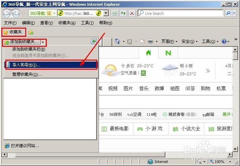The image size is (240, 166).
Task: Switch to the green N tab
Action: [168, 53]
